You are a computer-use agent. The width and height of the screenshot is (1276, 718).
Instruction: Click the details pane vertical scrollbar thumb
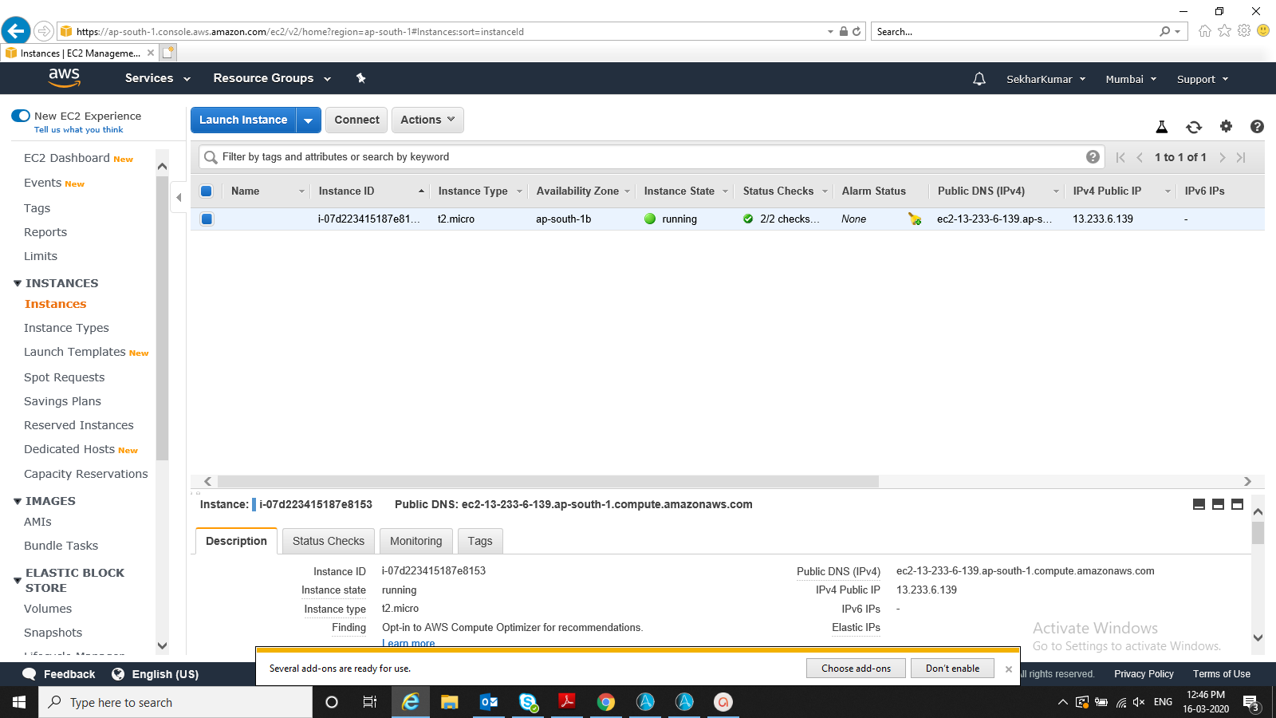(x=1258, y=533)
